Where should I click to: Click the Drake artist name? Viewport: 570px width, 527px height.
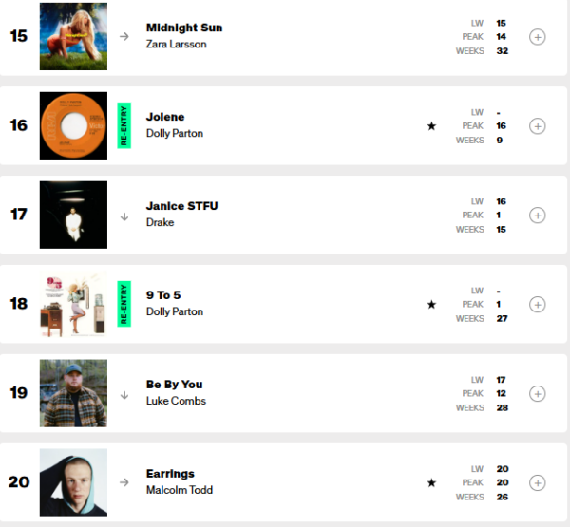(160, 222)
